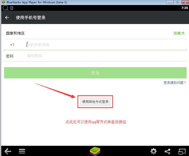Select the 国家和地区 row
Image resolution: width=189 pixels, height=156 pixels.
point(95,33)
